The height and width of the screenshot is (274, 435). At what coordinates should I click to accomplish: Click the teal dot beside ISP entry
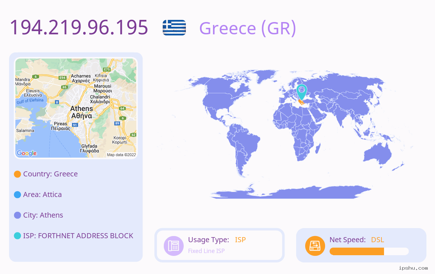click(17, 236)
